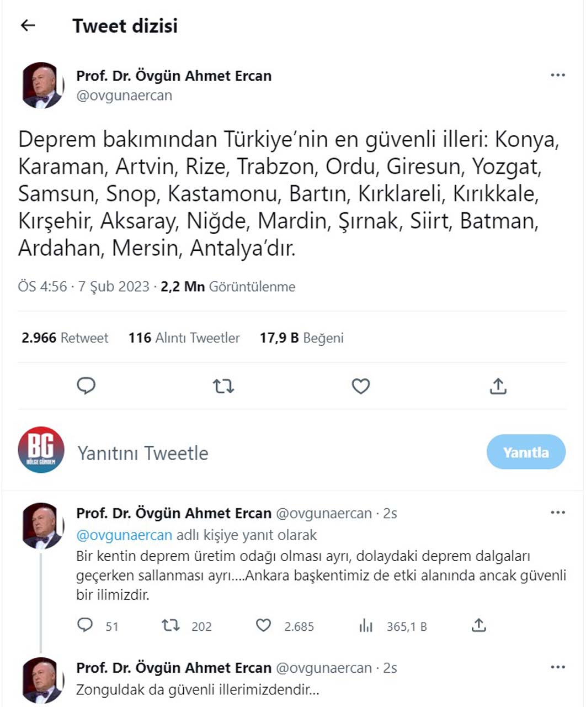
Task: Click the reply bubble icon showing 51 replies
Action: click(x=86, y=626)
